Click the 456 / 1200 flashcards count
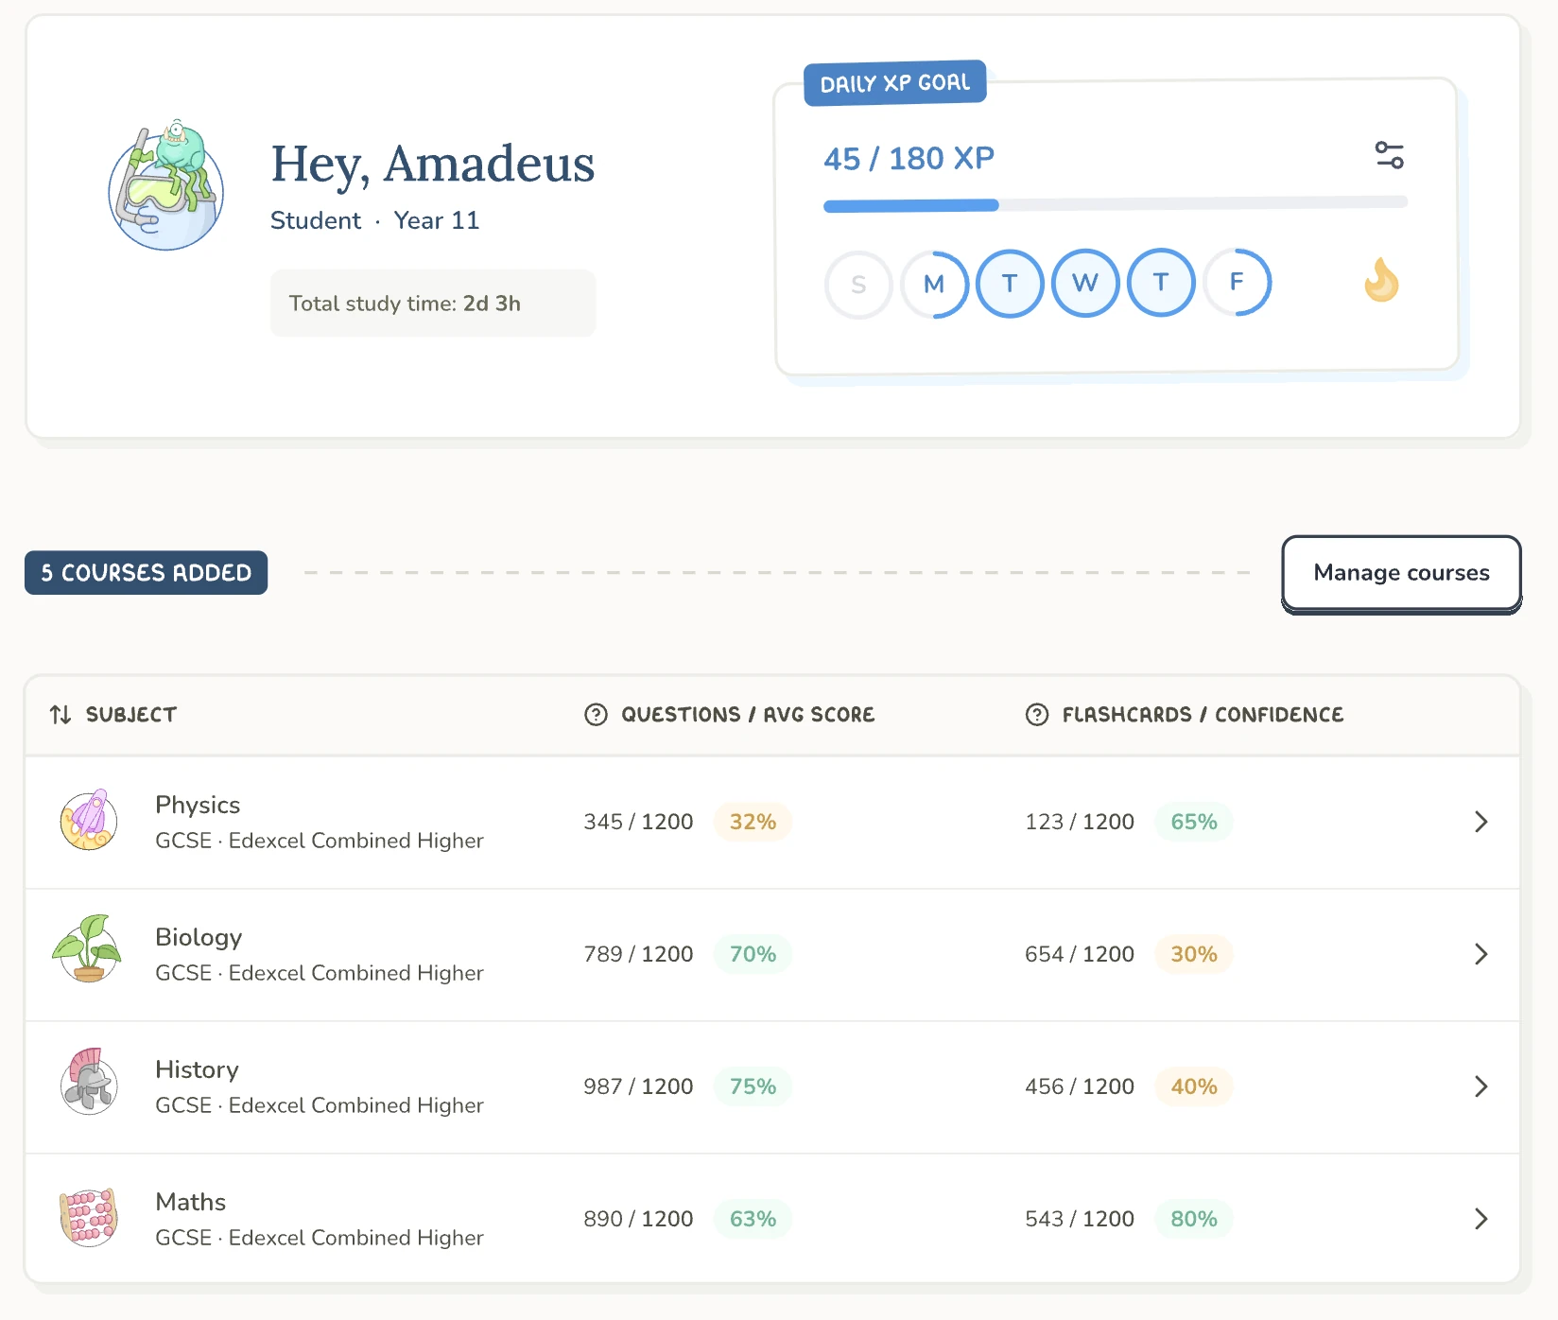This screenshot has width=1558, height=1320. 1080,1086
